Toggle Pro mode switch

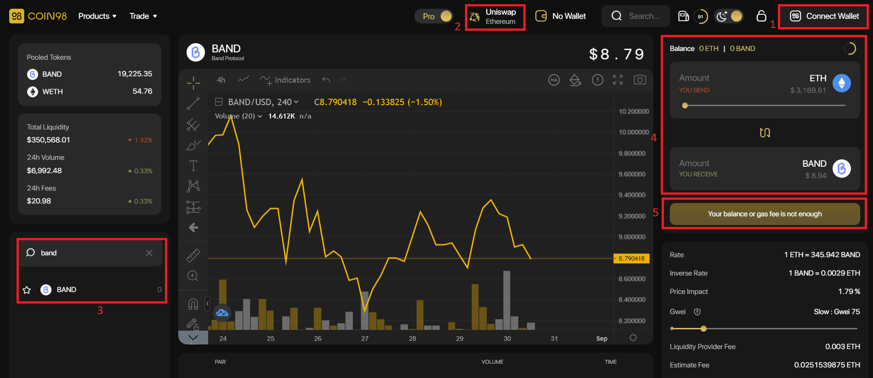click(x=434, y=16)
